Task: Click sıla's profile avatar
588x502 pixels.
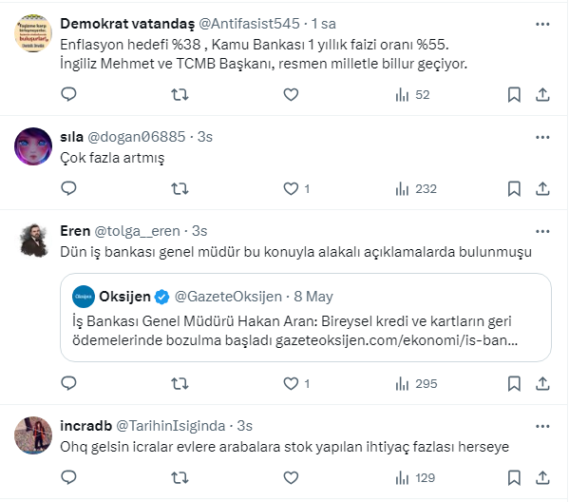Action: coord(34,145)
